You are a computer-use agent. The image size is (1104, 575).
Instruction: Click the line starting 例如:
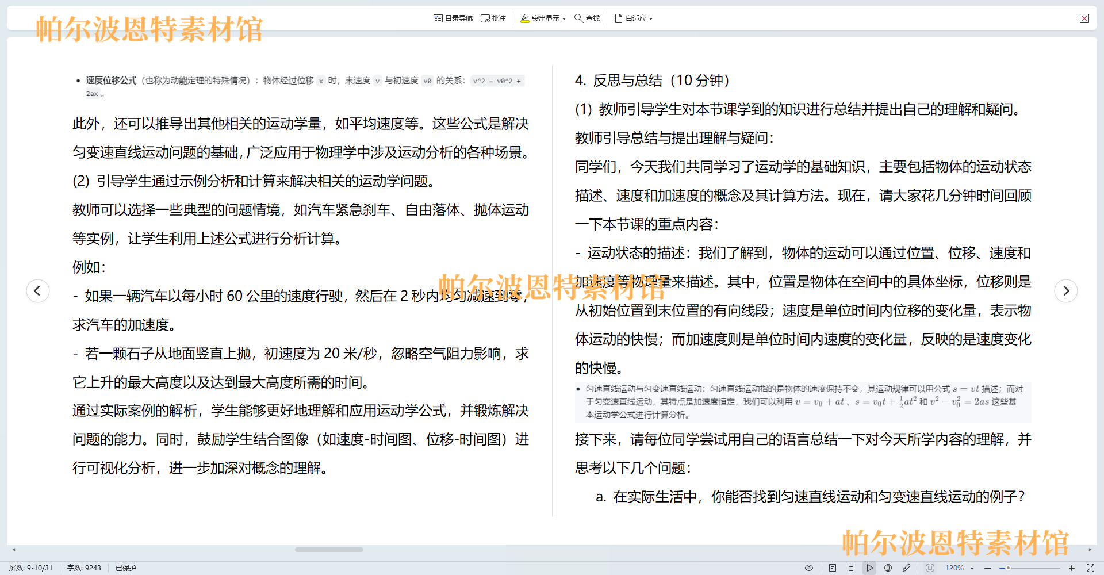(x=89, y=267)
